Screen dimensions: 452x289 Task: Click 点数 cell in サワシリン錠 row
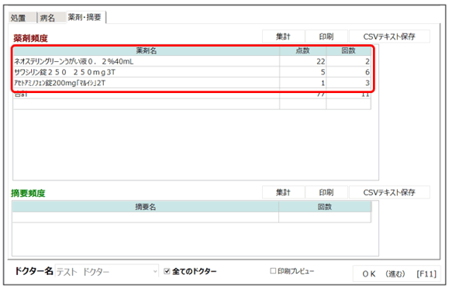coord(303,72)
